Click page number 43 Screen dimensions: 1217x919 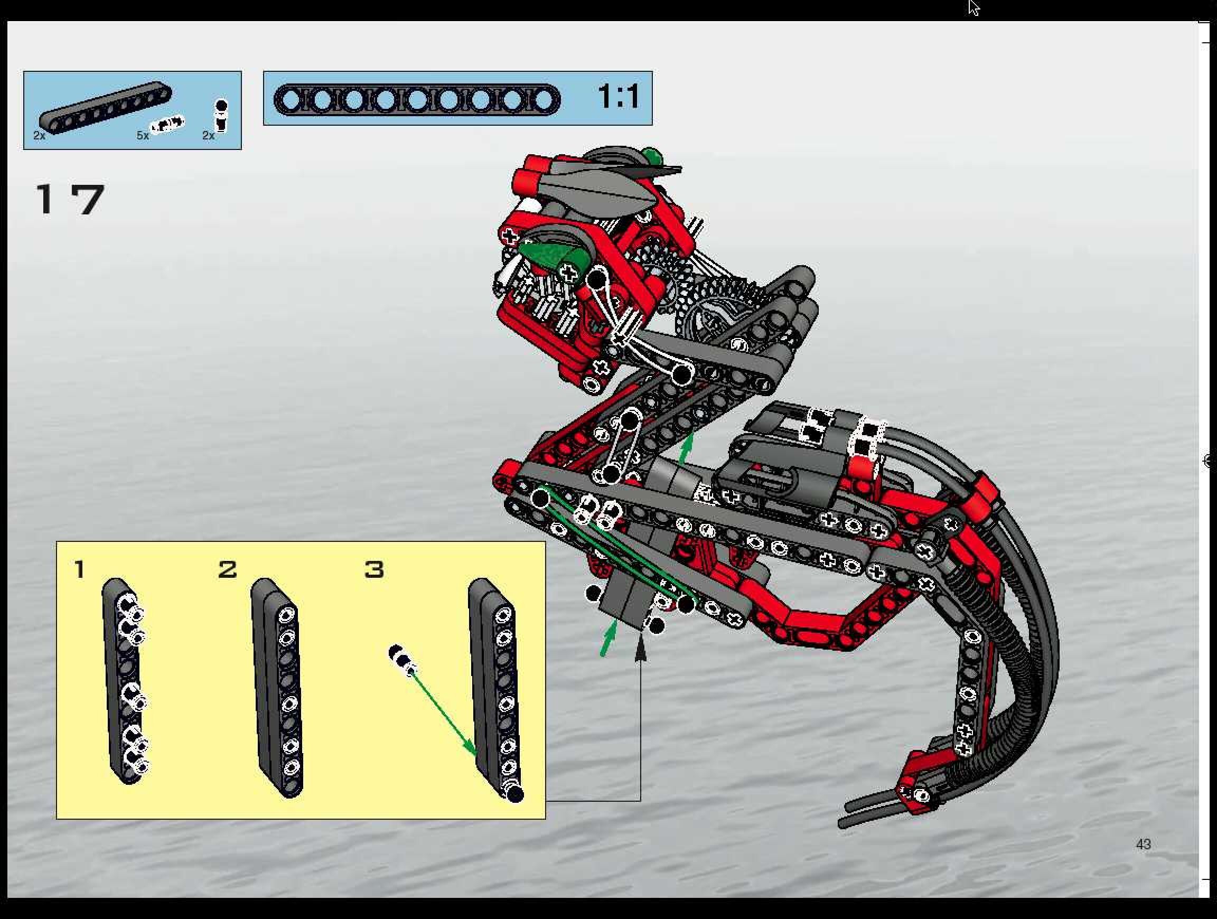(x=1143, y=844)
